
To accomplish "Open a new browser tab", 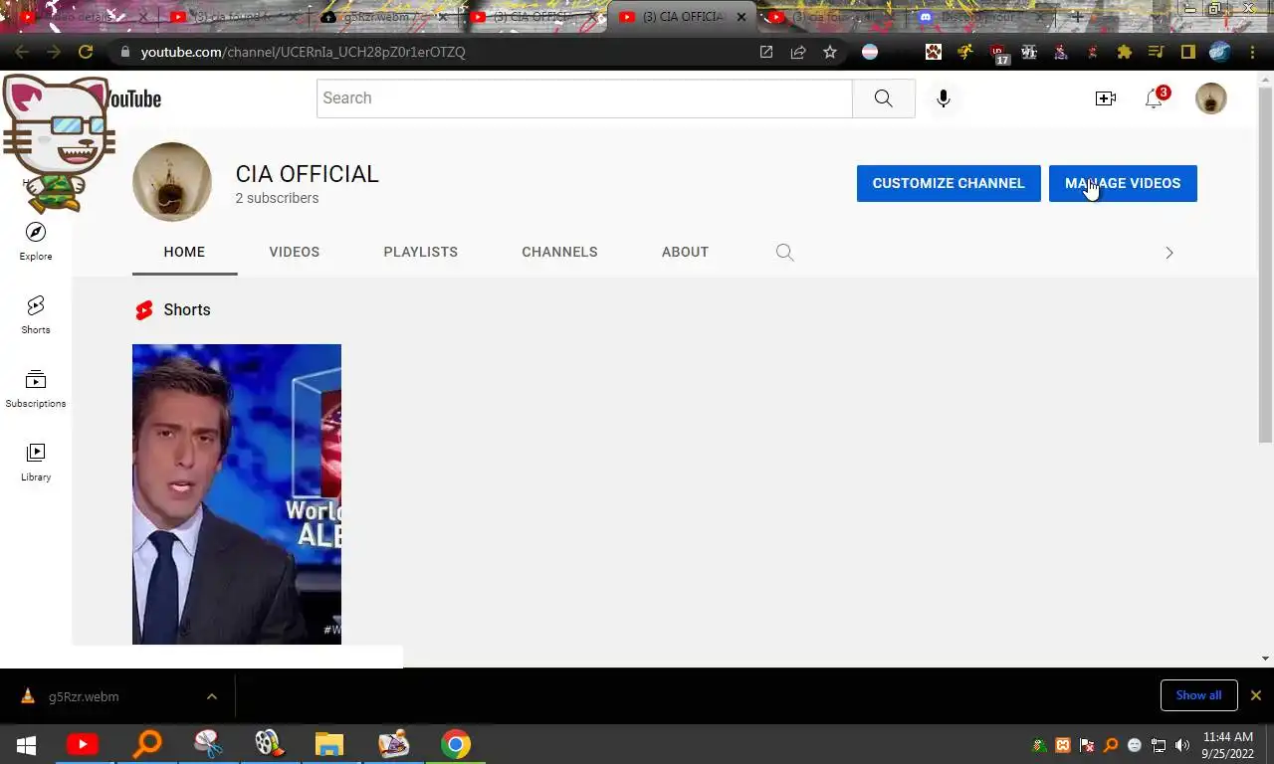I will (x=1077, y=17).
